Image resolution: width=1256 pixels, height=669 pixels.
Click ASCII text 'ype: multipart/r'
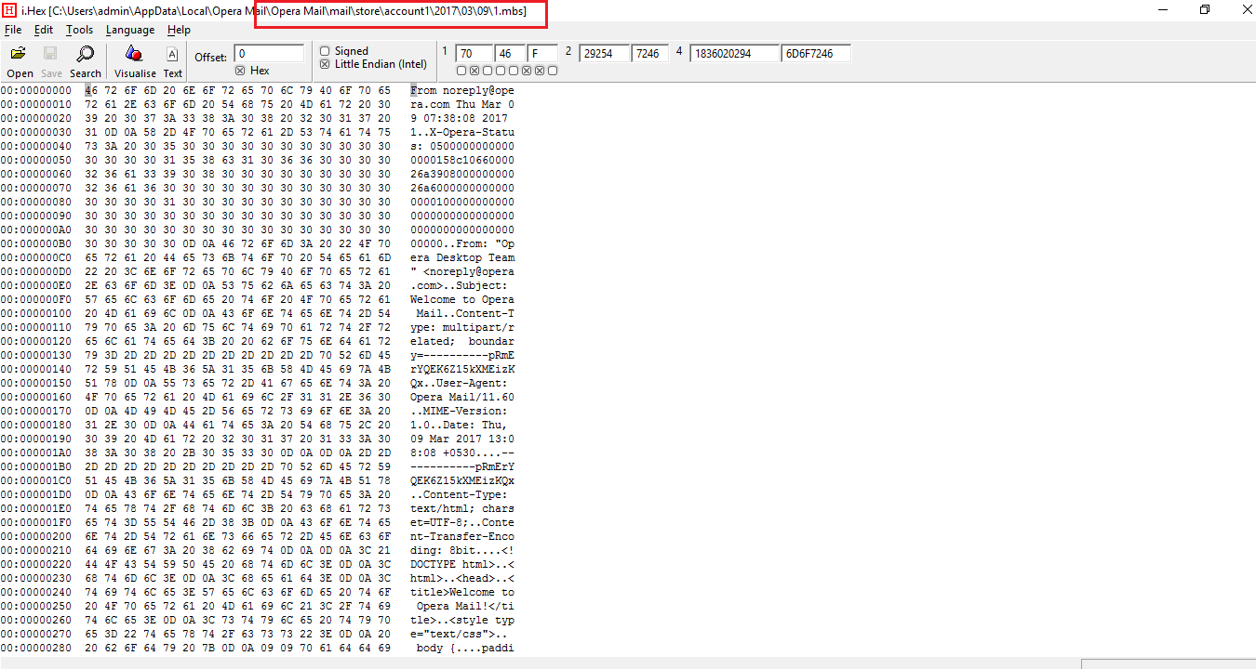pos(462,327)
